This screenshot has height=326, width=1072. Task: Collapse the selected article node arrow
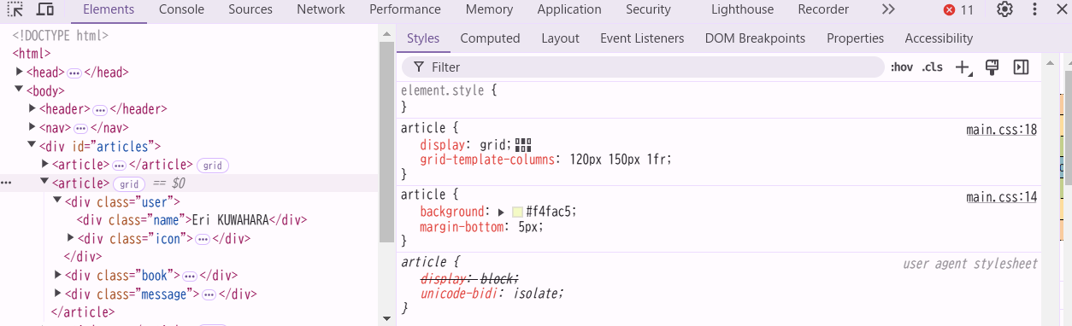click(x=45, y=182)
